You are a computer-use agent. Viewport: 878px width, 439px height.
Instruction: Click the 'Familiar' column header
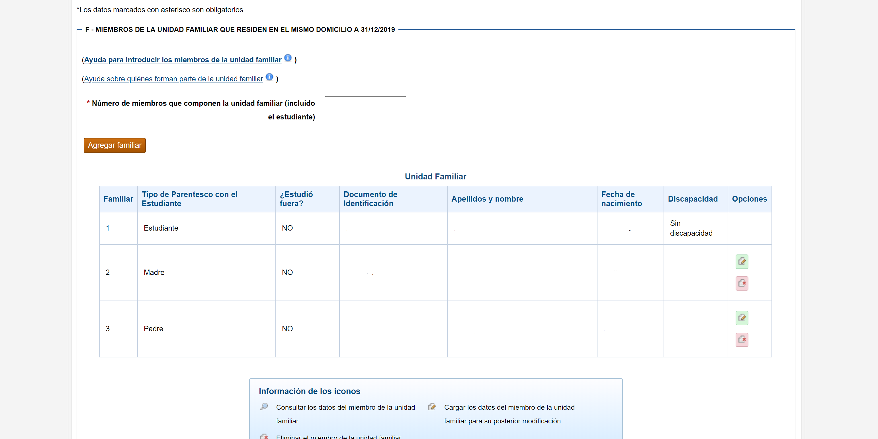click(x=118, y=199)
